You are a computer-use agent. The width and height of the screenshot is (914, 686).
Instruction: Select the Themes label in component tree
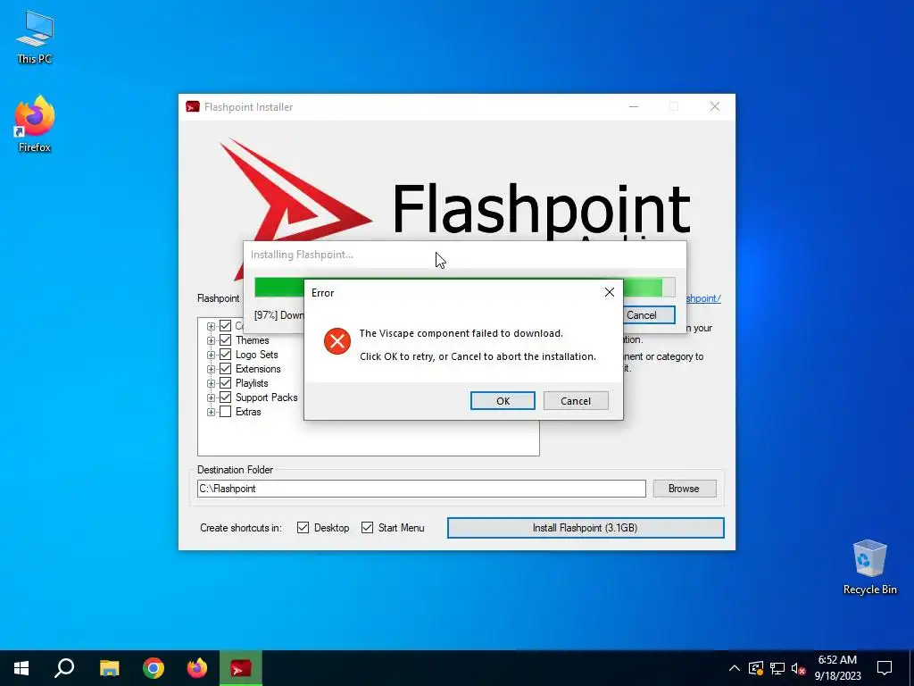[x=252, y=340]
